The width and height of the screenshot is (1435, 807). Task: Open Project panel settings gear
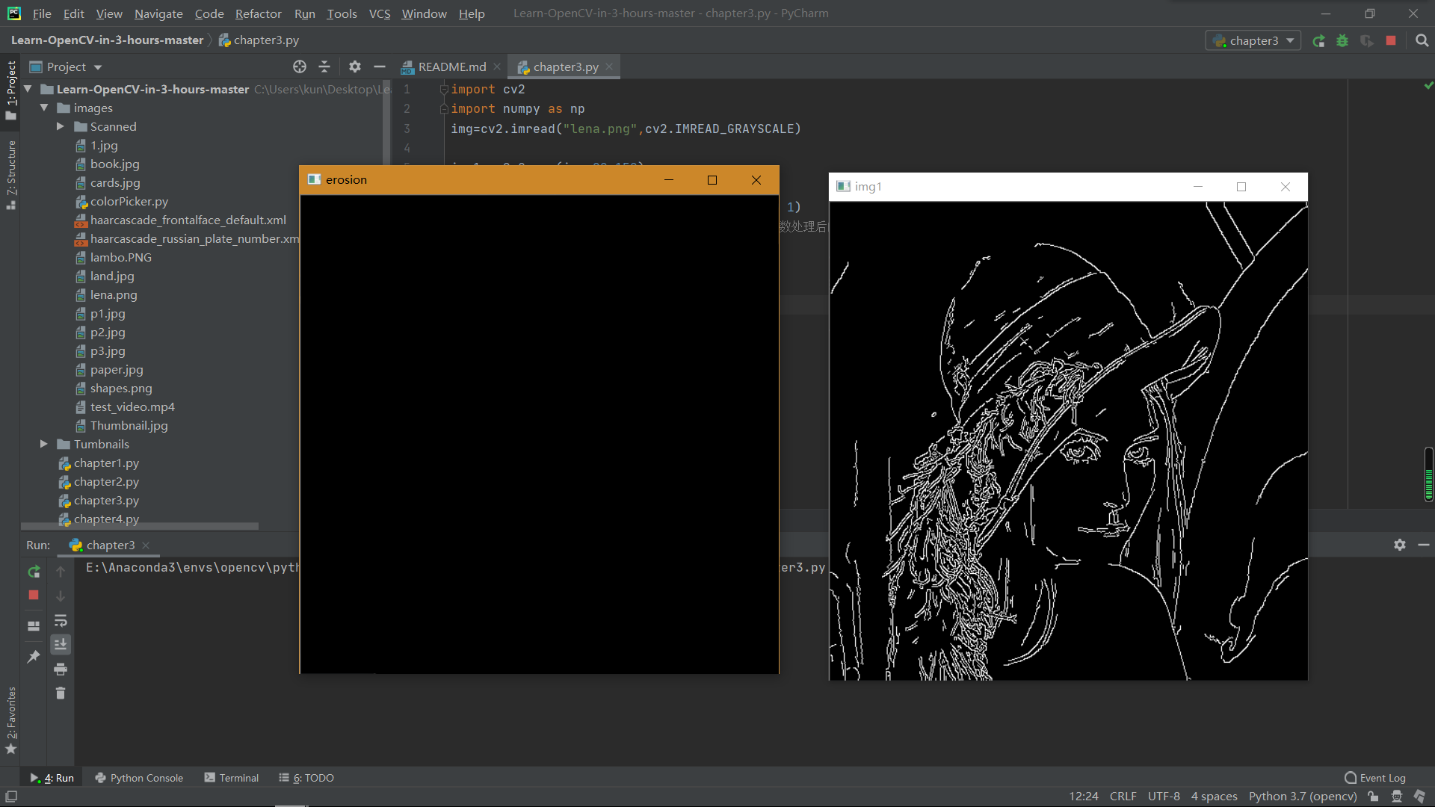coord(354,67)
